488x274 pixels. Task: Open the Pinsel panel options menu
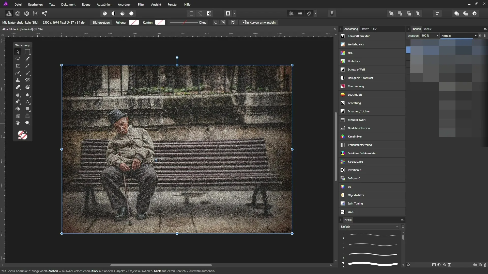coord(402,220)
